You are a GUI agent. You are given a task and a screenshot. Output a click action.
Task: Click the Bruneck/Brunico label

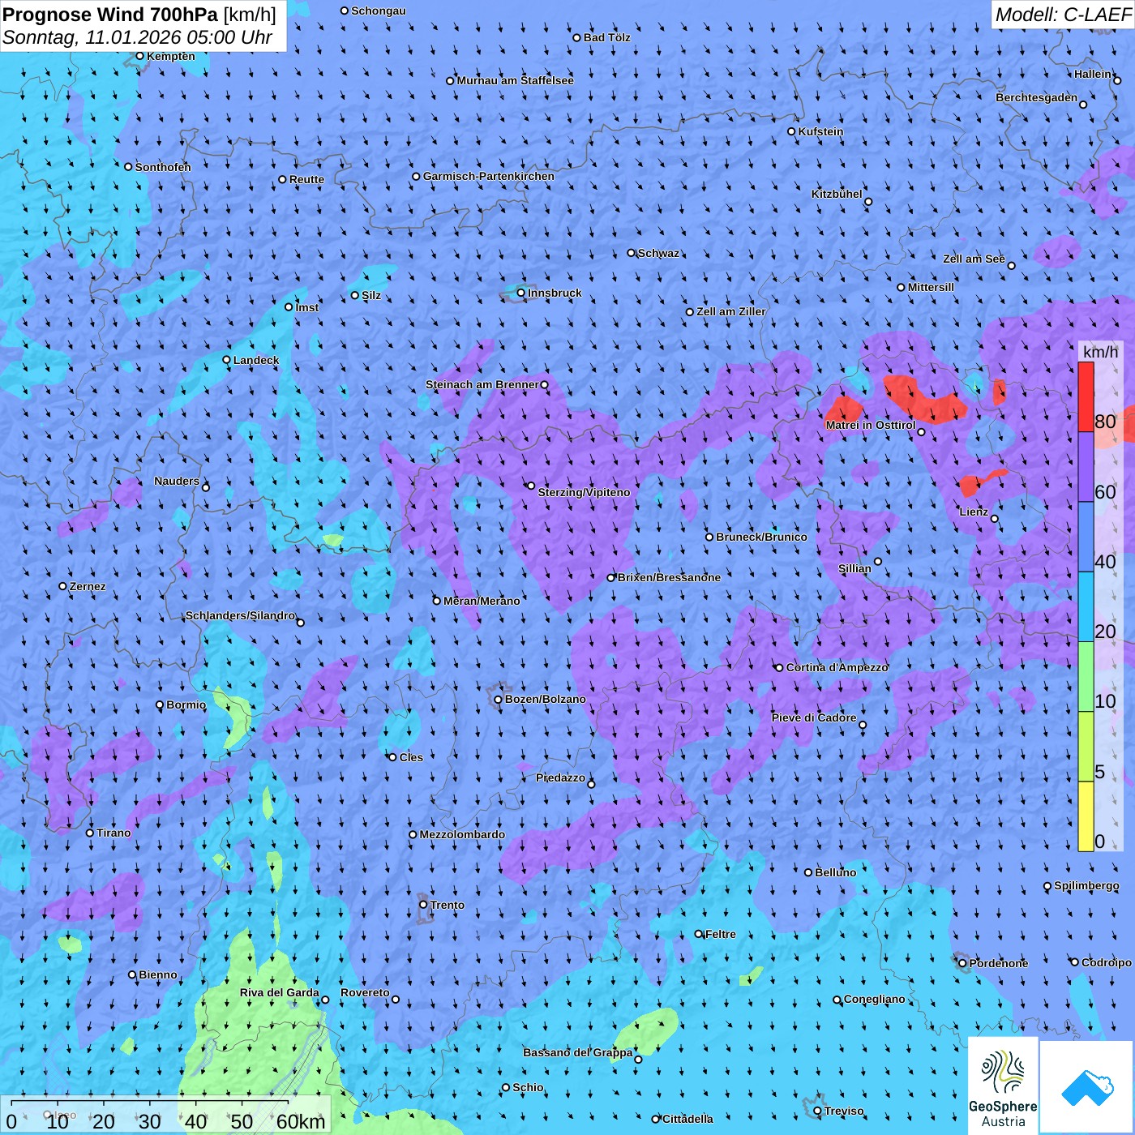click(761, 537)
